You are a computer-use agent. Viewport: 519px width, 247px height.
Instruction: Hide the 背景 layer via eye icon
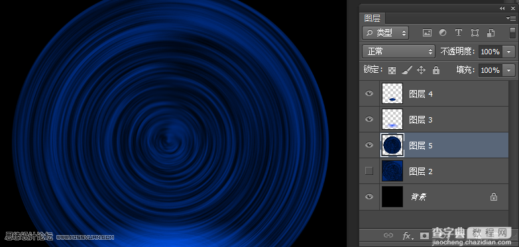tap(369, 197)
